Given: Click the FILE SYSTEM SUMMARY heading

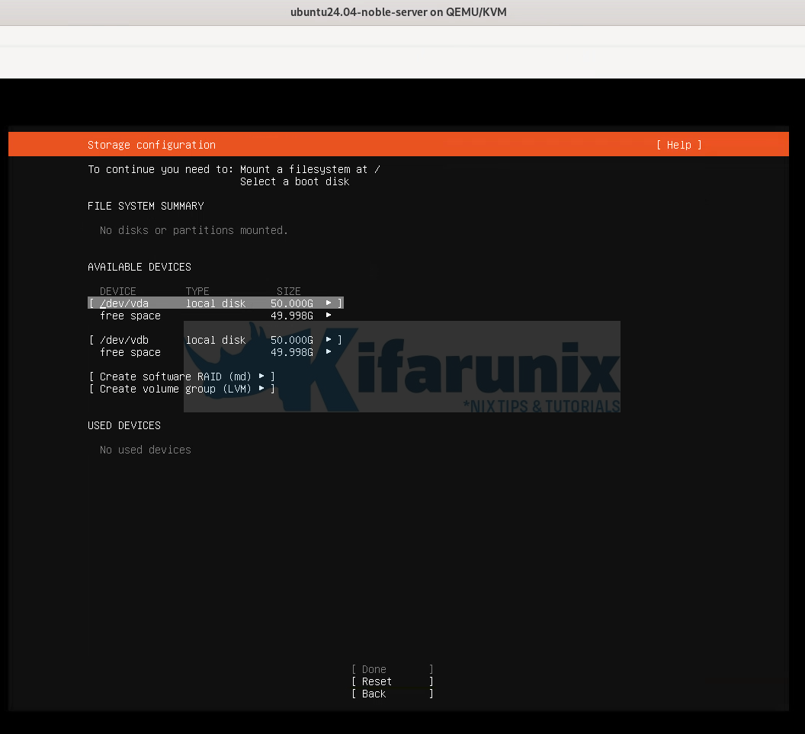Looking at the screenshot, I should click(146, 206).
